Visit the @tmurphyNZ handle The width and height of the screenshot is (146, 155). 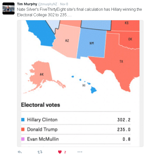click(x=48, y=4)
